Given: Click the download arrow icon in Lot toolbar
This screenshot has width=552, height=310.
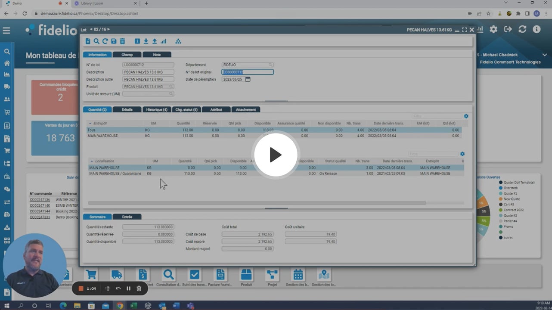Looking at the screenshot, I should click(146, 41).
